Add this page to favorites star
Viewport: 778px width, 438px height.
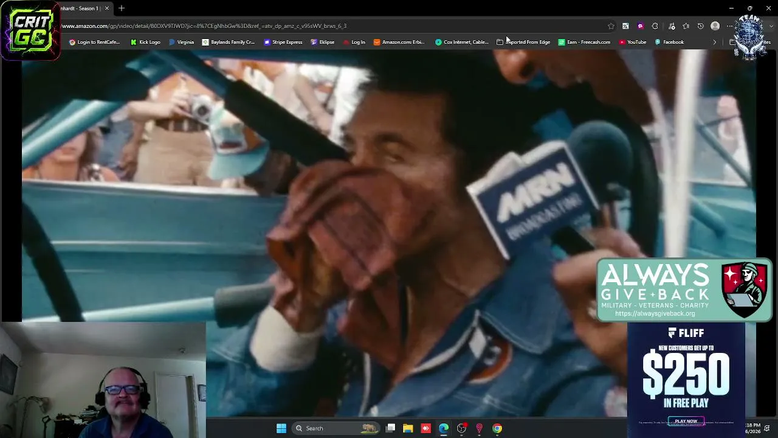(x=611, y=26)
